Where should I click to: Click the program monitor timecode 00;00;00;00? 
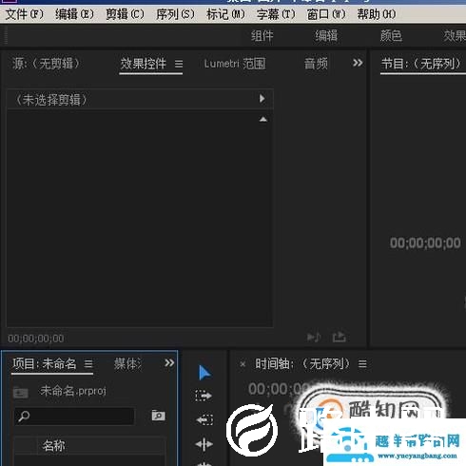(425, 243)
